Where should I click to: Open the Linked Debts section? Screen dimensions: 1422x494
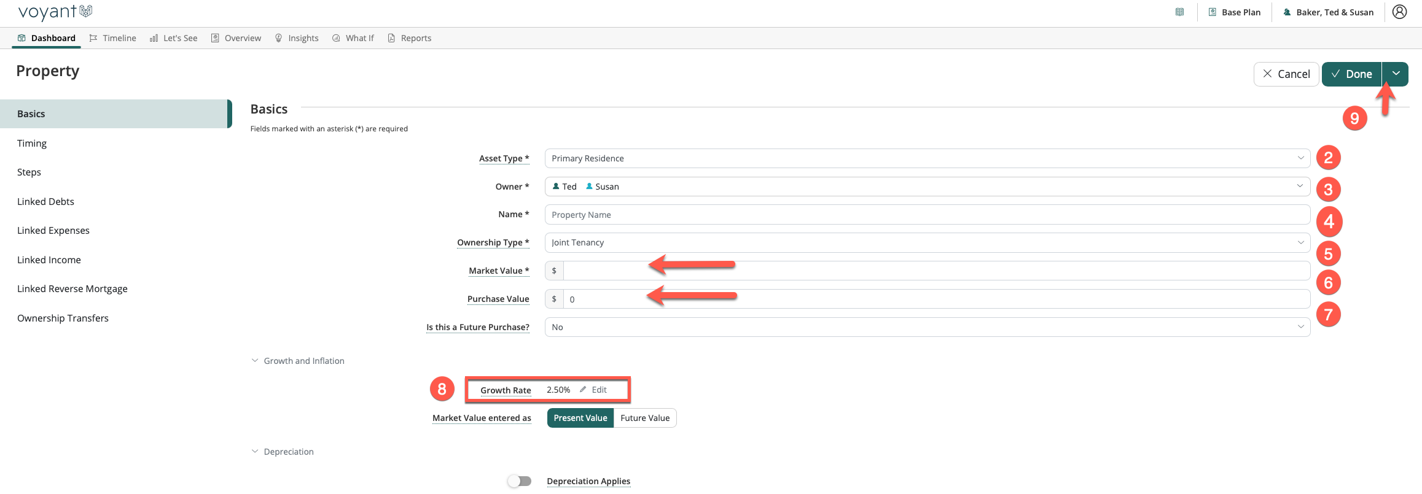[x=45, y=201]
